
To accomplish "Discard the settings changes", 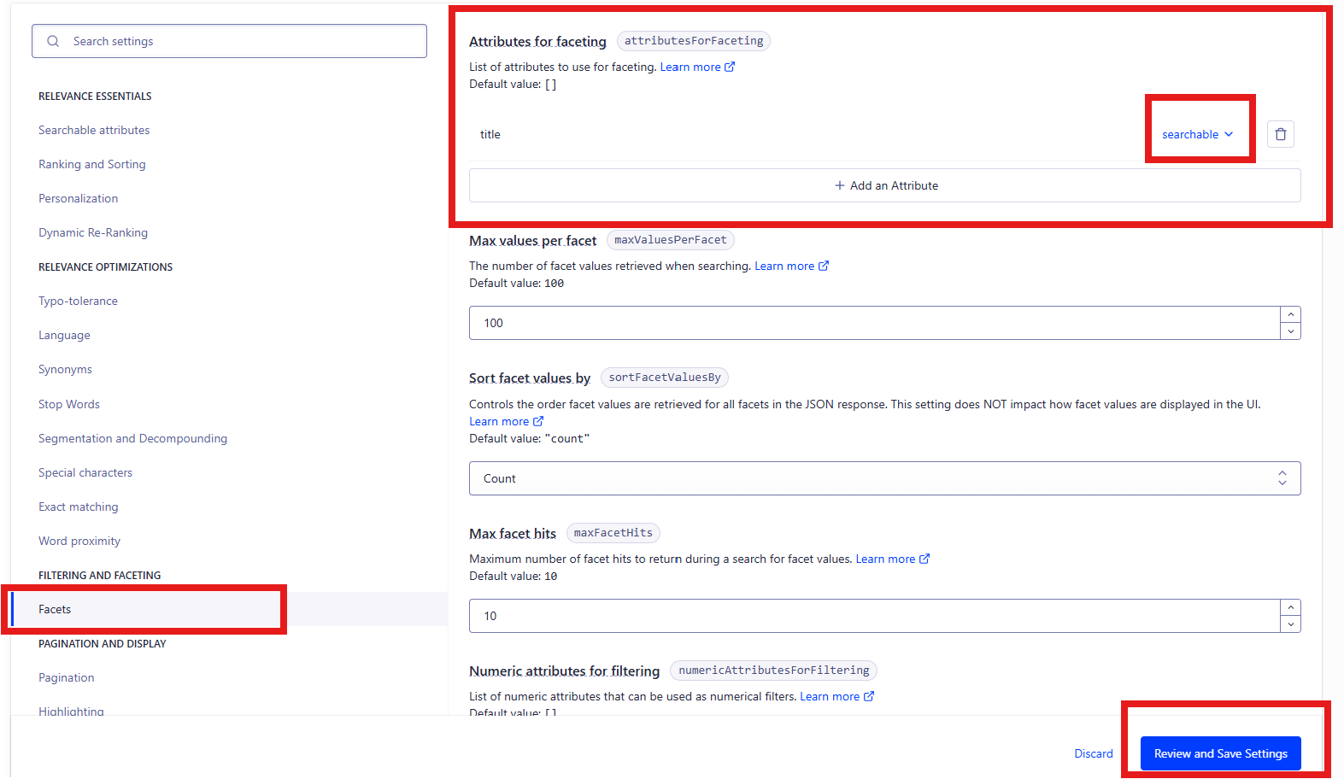I will click(1093, 753).
